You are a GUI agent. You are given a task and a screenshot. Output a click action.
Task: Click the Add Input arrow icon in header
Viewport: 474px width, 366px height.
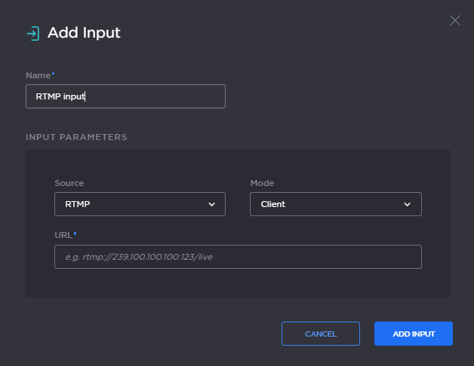(32, 33)
